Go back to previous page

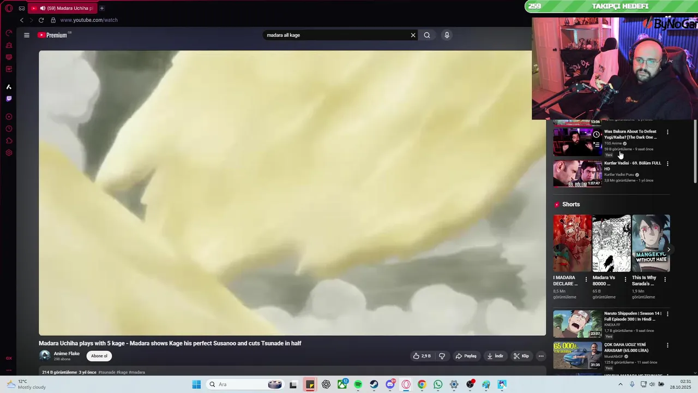pos(22,20)
